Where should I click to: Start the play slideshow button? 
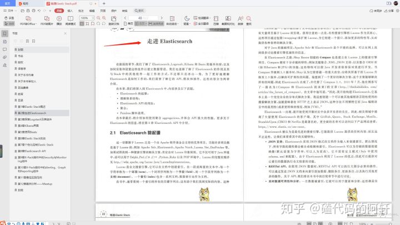tap(59, 21)
